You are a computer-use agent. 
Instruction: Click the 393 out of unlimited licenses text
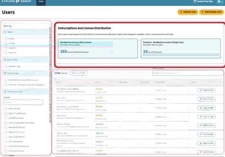pos(74,51)
